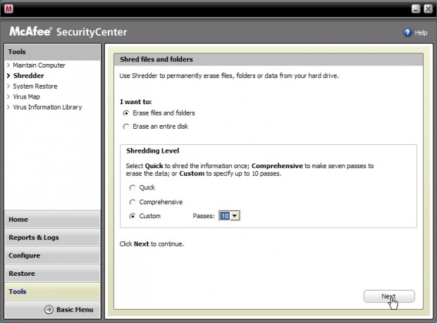Screen dimensions: 437x323
Task: Open Maintain Computer tool
Action: pyautogui.click(x=39, y=65)
